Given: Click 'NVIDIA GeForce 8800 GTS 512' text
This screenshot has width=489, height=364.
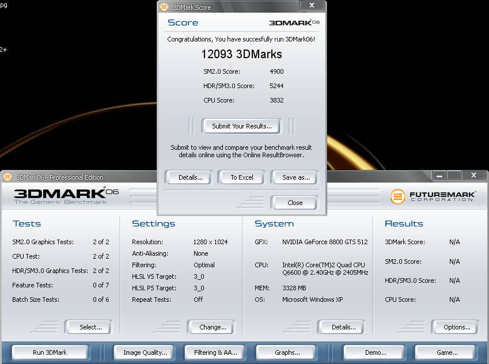Looking at the screenshot, I should tap(325, 242).
